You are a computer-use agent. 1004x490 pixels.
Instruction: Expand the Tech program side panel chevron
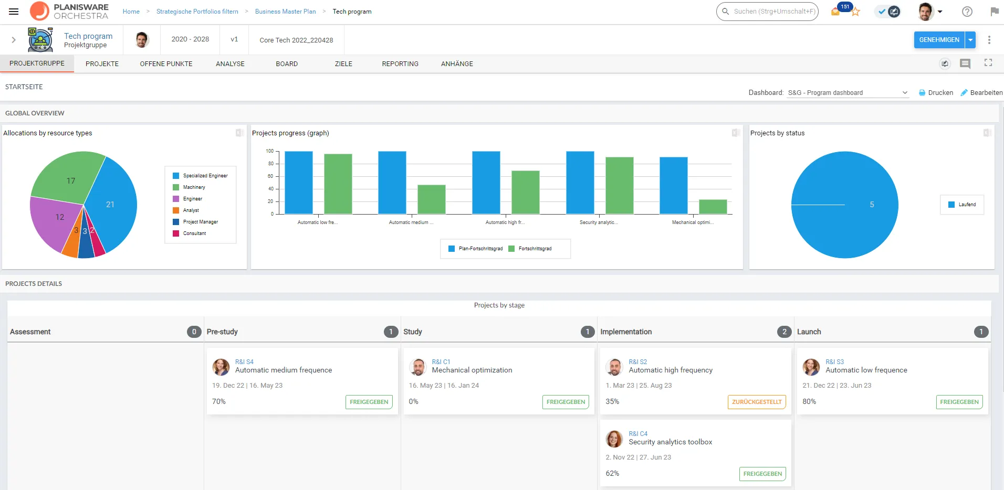pos(14,40)
